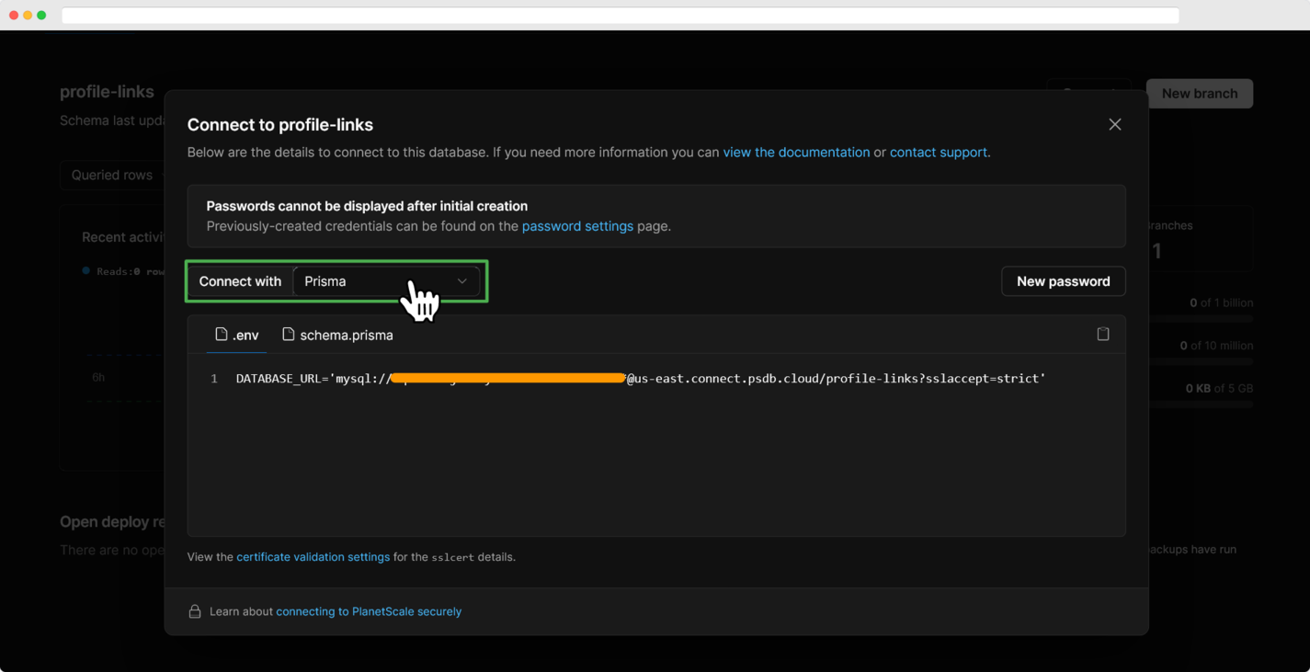Click the lock icon in dialog footer
Viewport: 1310px width, 672px height.
(x=195, y=611)
